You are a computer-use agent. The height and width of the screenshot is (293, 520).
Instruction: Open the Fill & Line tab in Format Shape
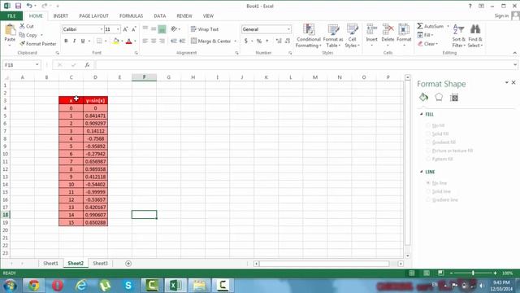pyautogui.click(x=423, y=98)
